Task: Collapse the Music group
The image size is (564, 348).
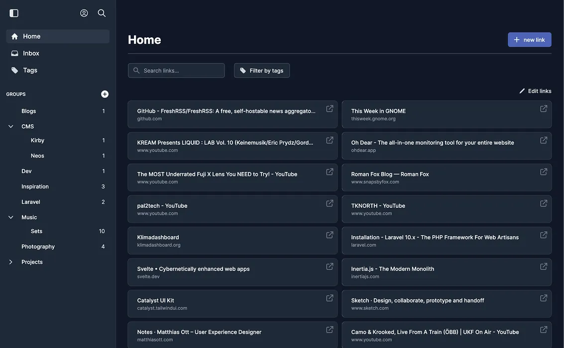Action: click(11, 217)
